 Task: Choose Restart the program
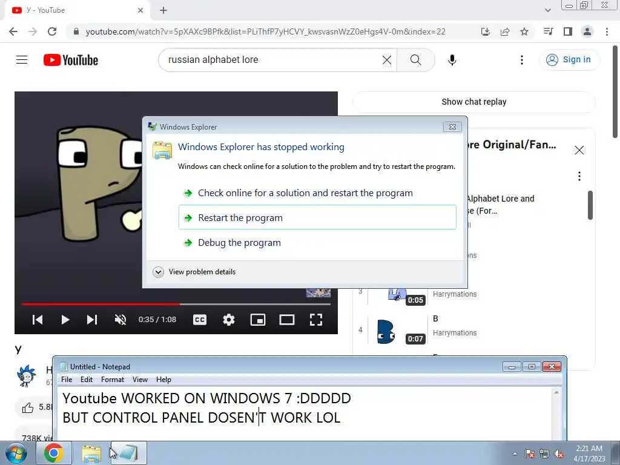317,217
